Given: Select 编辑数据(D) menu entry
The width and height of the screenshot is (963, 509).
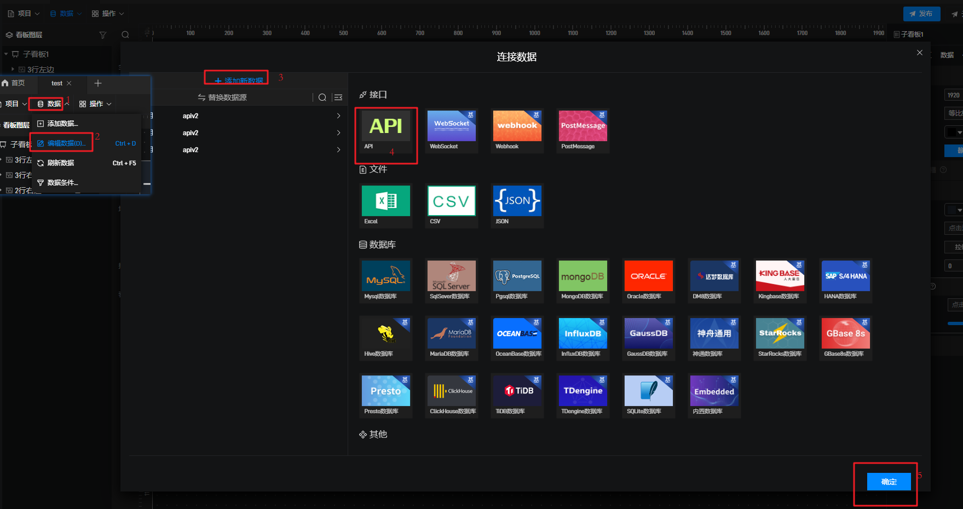Looking at the screenshot, I should tap(87, 143).
